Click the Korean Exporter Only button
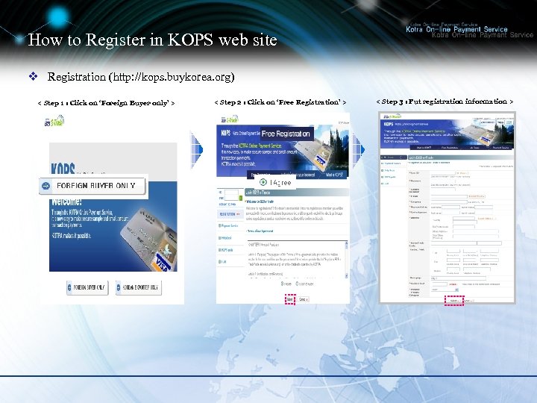This screenshot has width=537, height=403. tap(139, 287)
